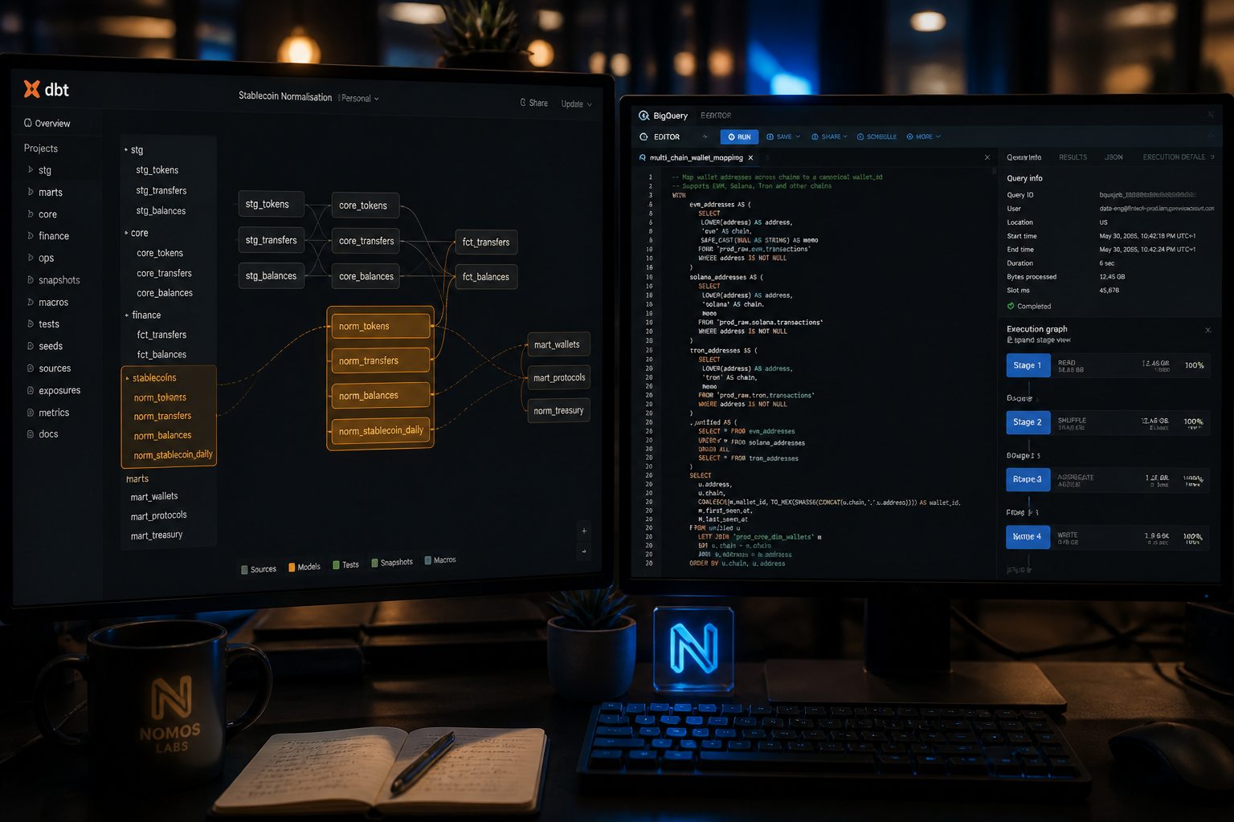Select Stage 2 in the execution graph
The image size is (1234, 822).
point(1028,422)
